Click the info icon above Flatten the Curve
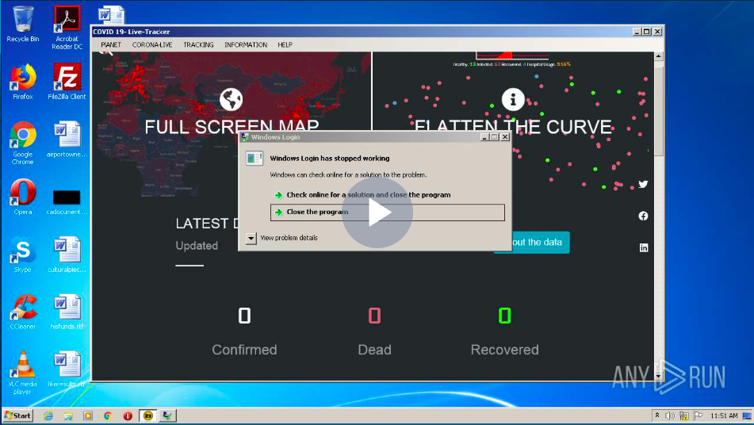 pos(513,100)
